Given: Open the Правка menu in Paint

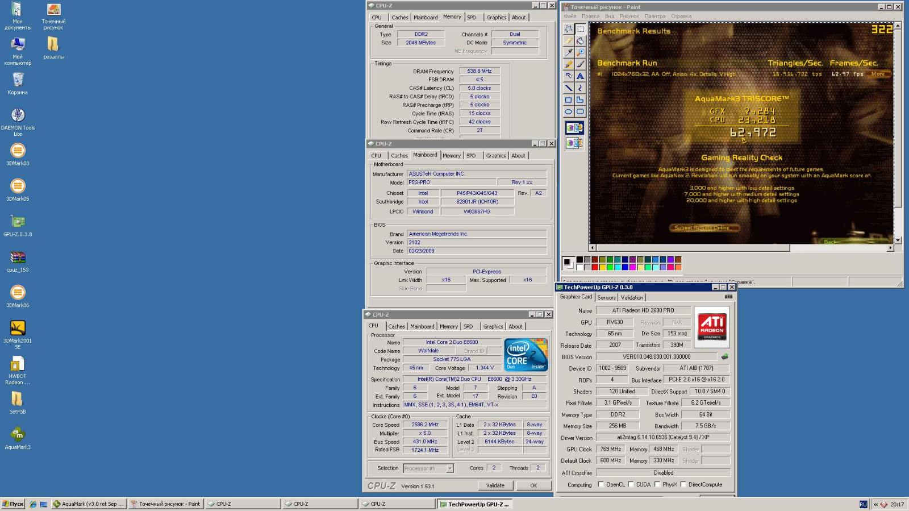Looking at the screenshot, I should (x=591, y=16).
